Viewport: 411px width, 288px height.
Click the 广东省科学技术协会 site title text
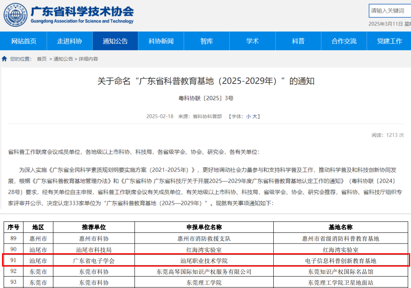tap(82, 11)
